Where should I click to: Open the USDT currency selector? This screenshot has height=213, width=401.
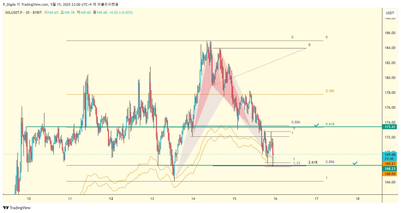pyautogui.click(x=390, y=13)
